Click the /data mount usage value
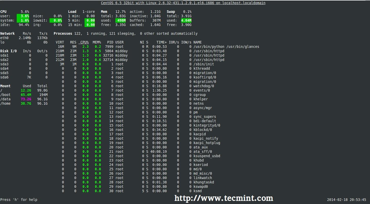Screen dimensions: 370x204 coord(26,99)
